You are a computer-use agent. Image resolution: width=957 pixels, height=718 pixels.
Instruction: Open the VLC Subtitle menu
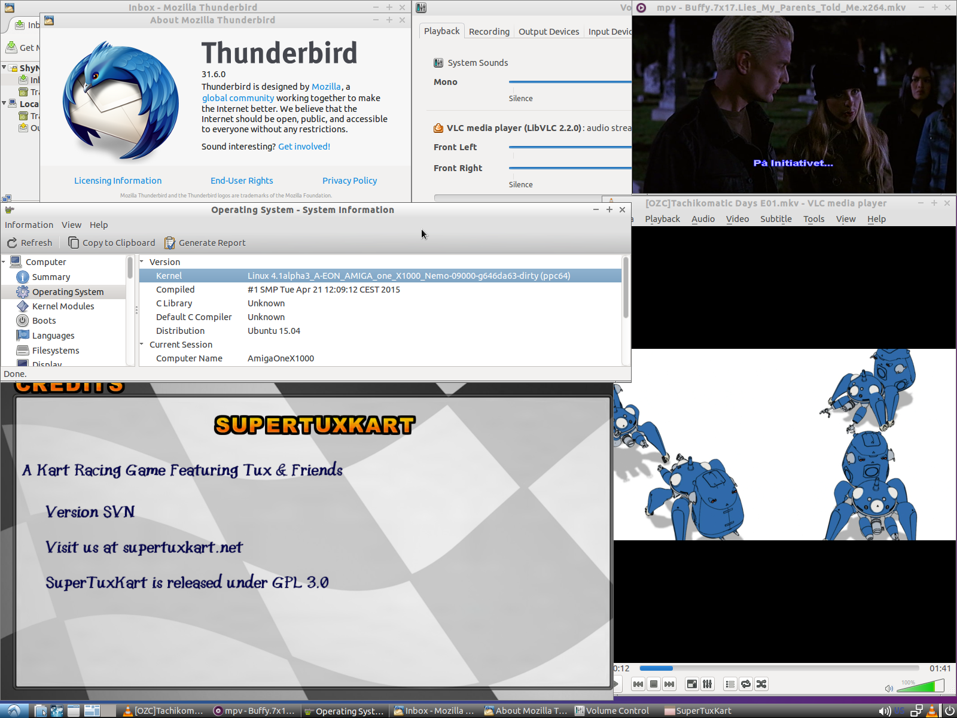click(776, 219)
